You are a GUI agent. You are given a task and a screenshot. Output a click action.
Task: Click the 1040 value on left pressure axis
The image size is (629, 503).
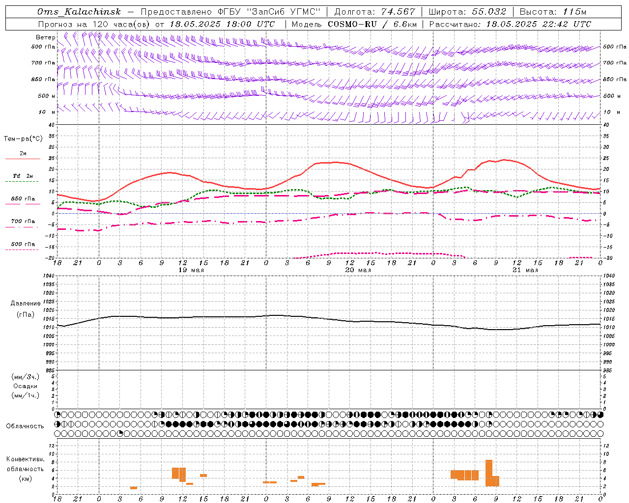click(x=48, y=276)
